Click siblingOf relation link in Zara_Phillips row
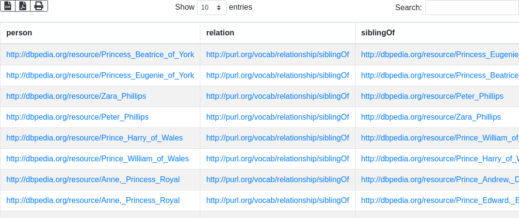The image size is (519, 218). [277, 96]
